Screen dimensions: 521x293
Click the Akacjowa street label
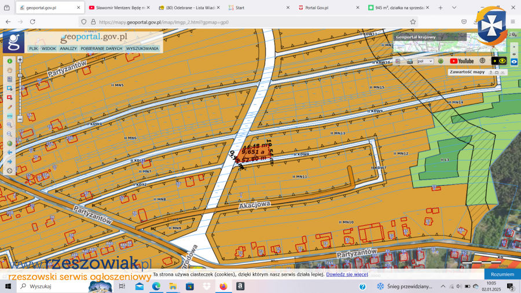(255, 205)
